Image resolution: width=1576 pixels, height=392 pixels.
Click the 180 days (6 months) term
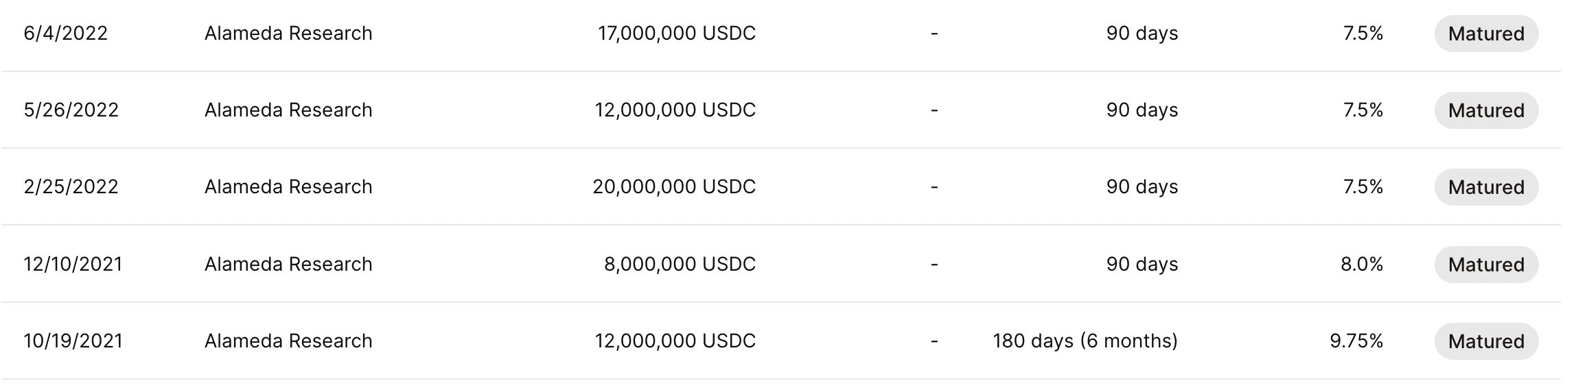click(1085, 341)
